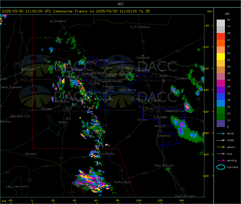The width and height of the screenshot is (241, 204).
Task: Click the eb+bip magenta arrow legend icon
Action: [221, 161]
